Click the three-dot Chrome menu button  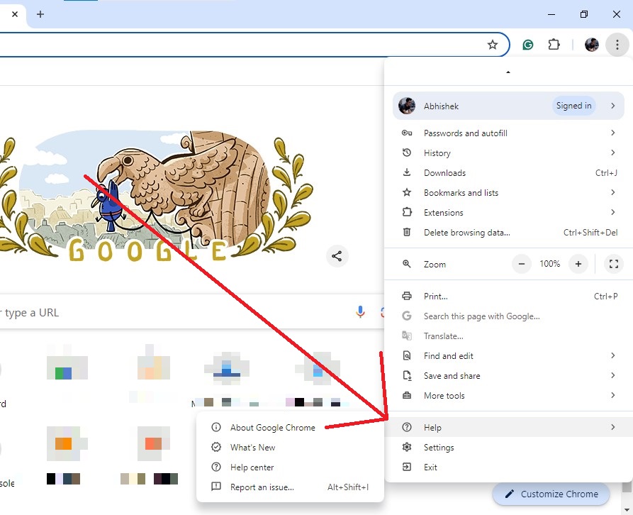pos(617,45)
